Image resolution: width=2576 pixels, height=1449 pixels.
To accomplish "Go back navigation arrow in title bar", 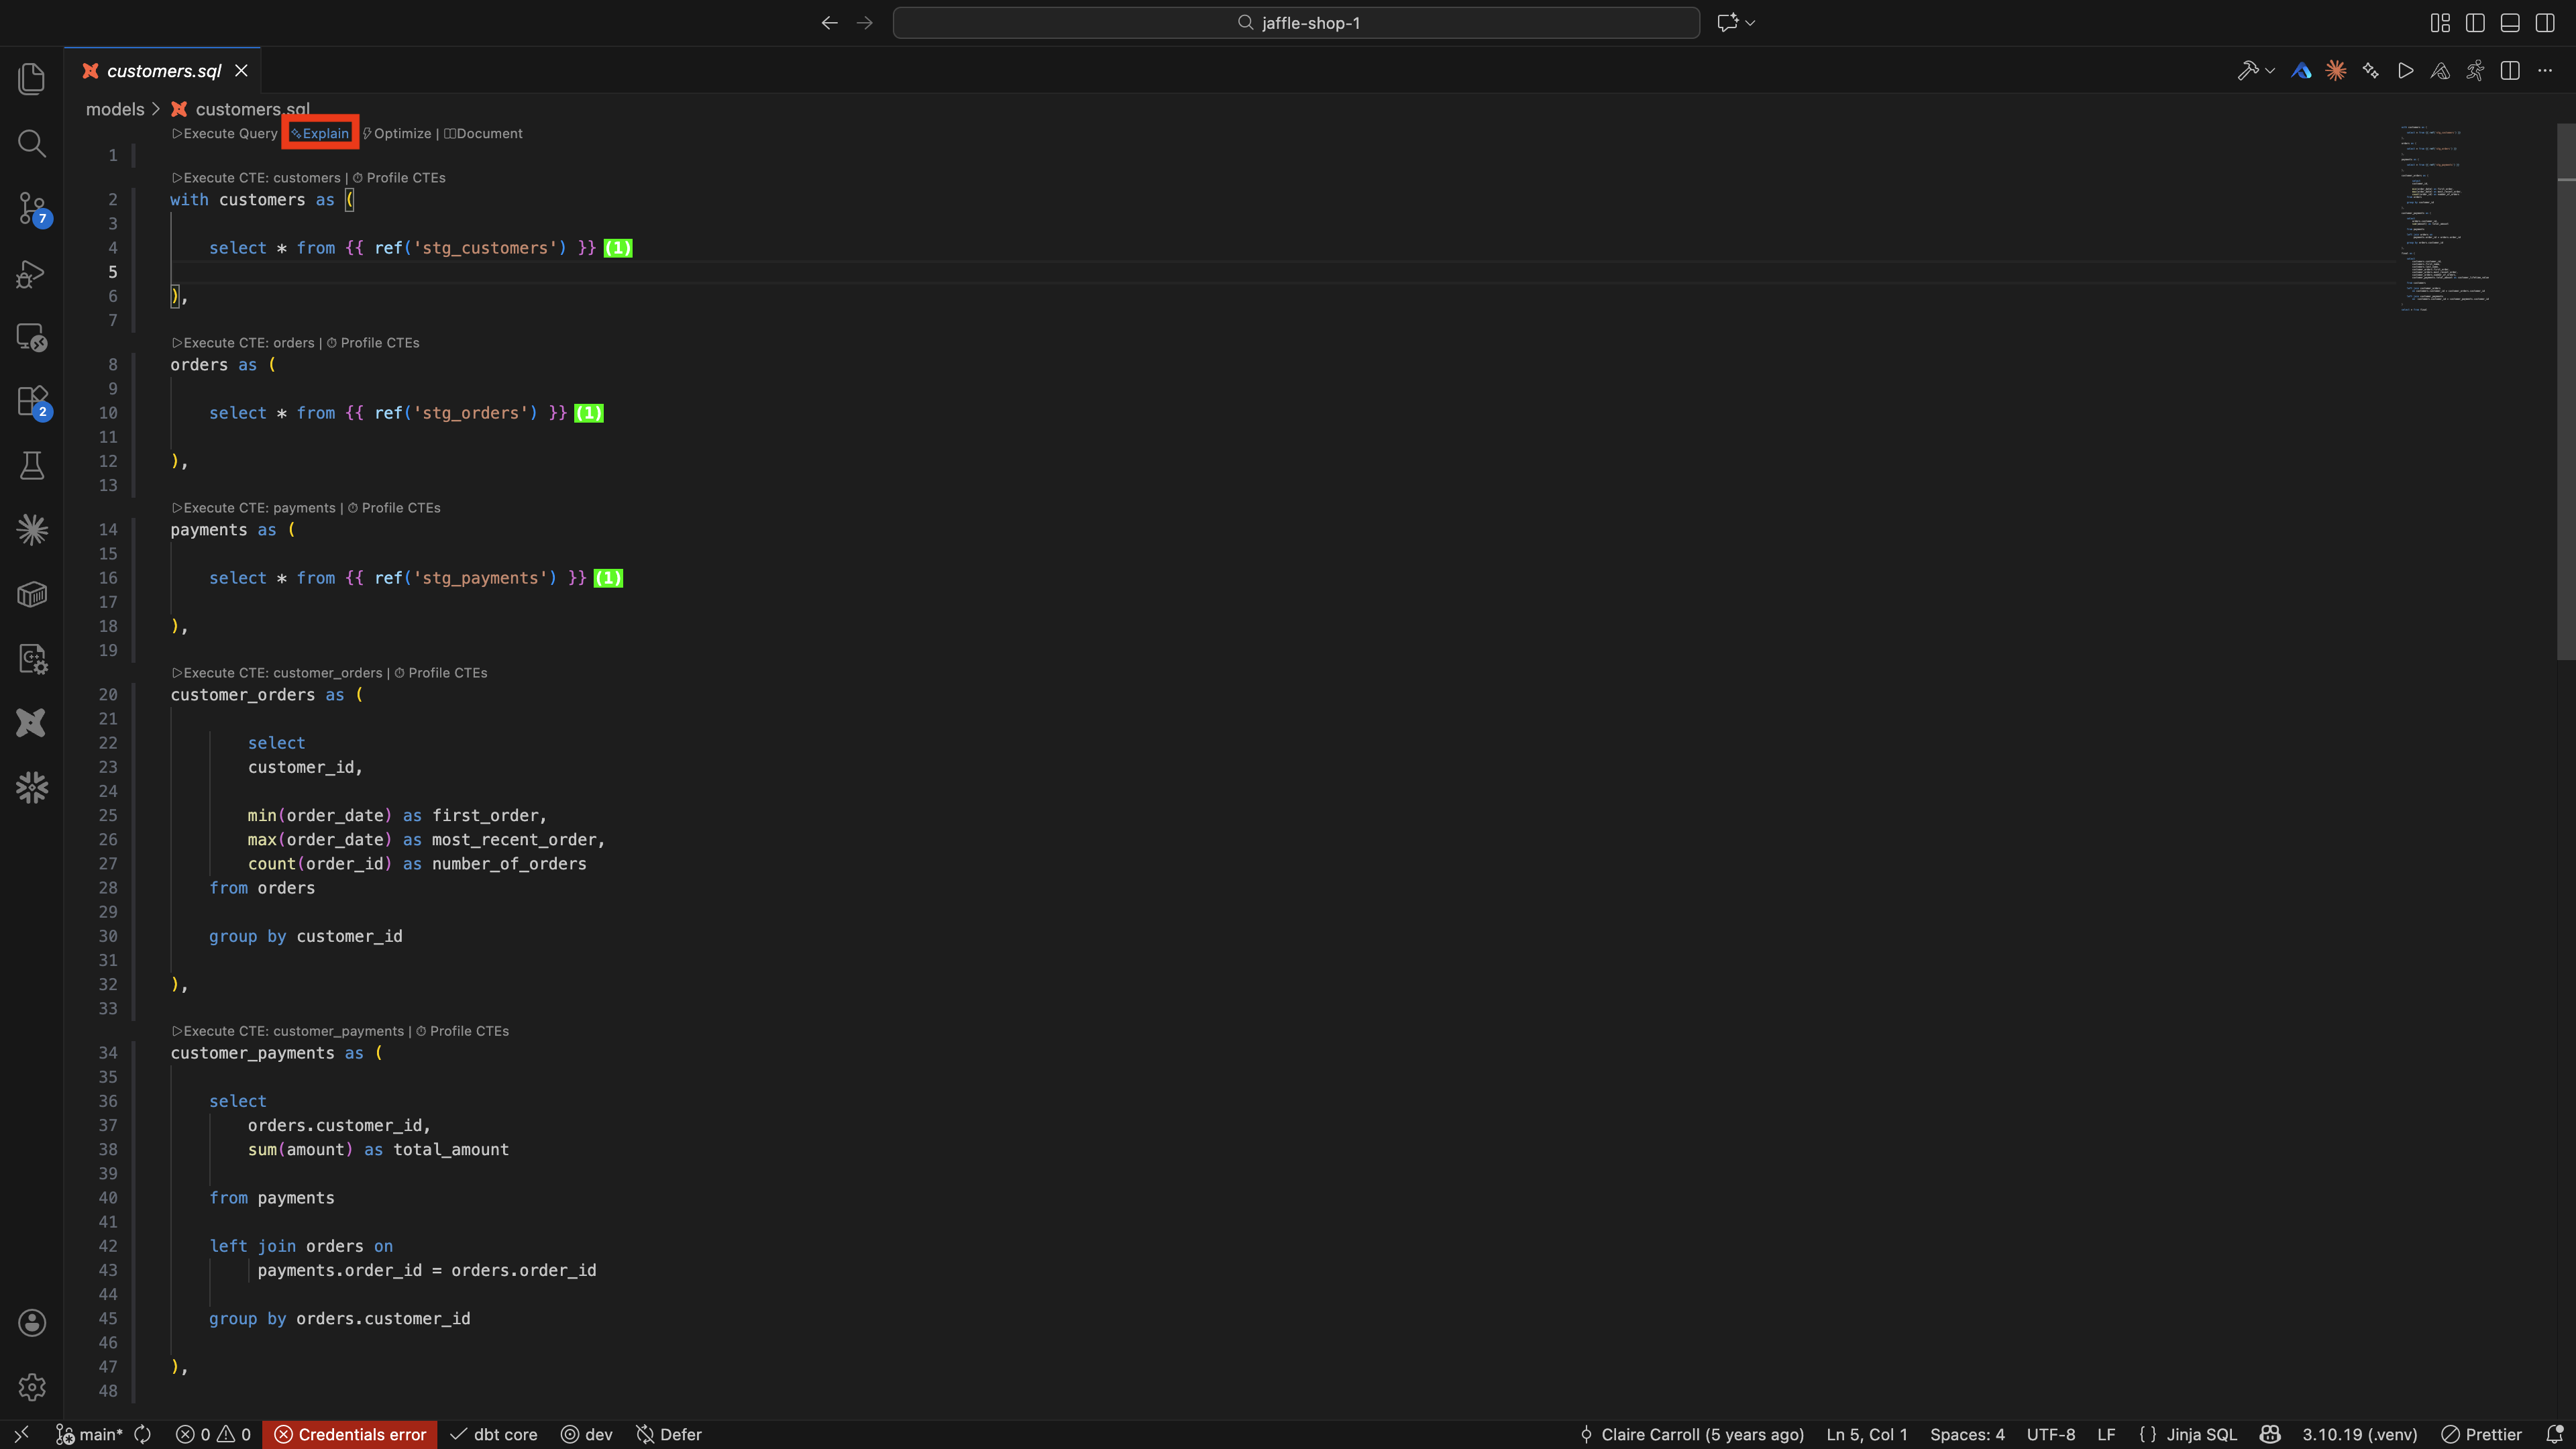I will [x=829, y=23].
